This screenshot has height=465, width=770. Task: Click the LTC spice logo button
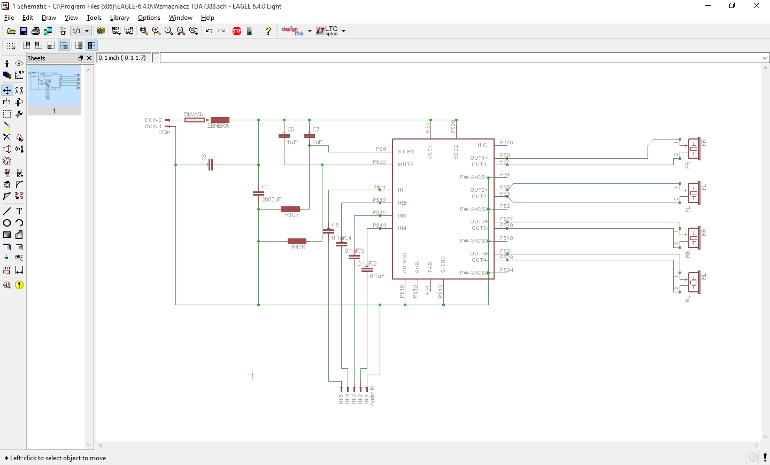(327, 31)
